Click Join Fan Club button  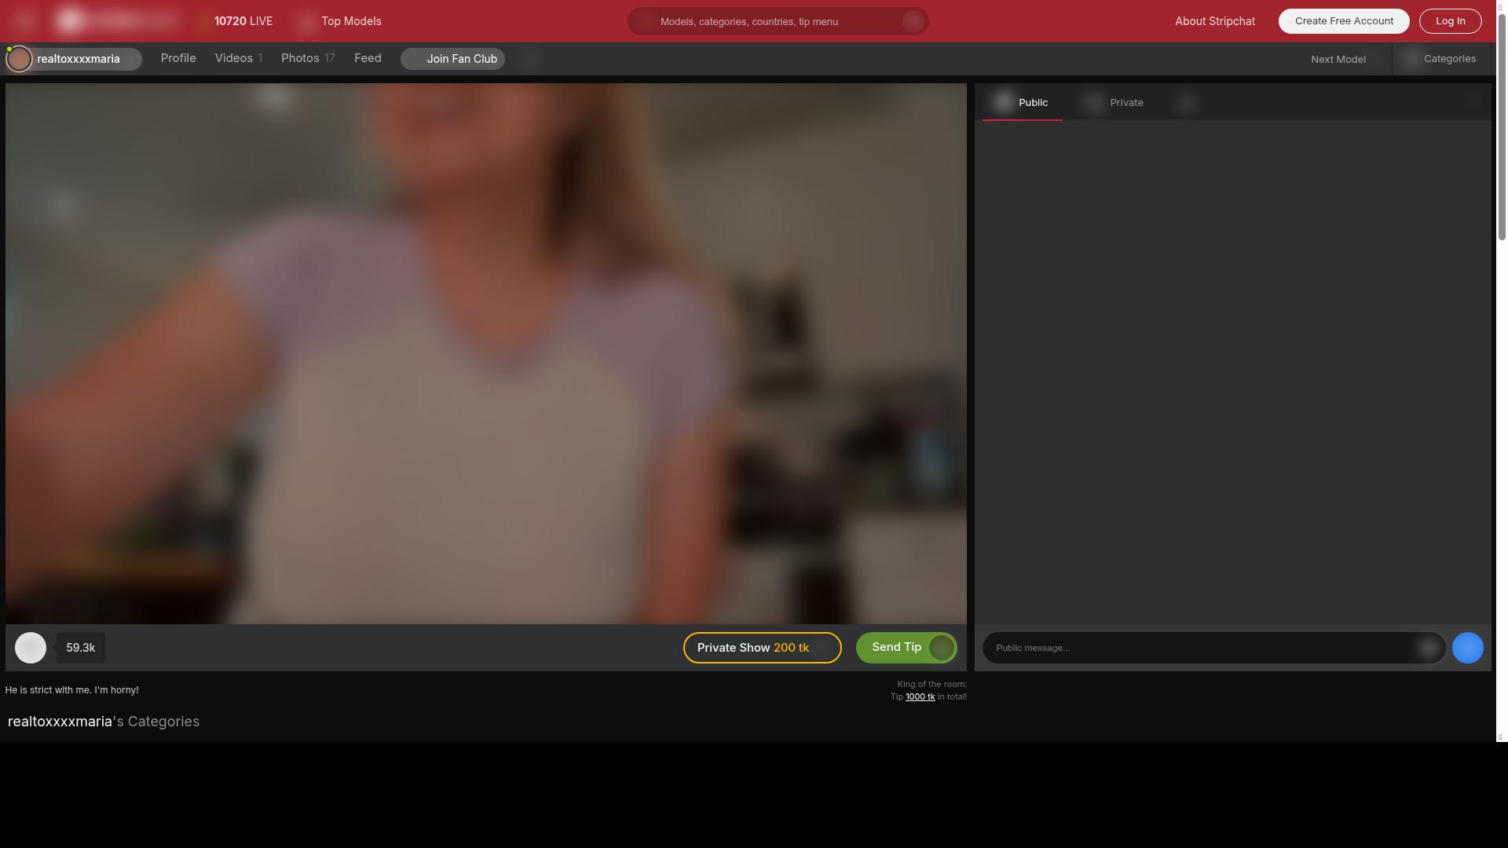453,59
